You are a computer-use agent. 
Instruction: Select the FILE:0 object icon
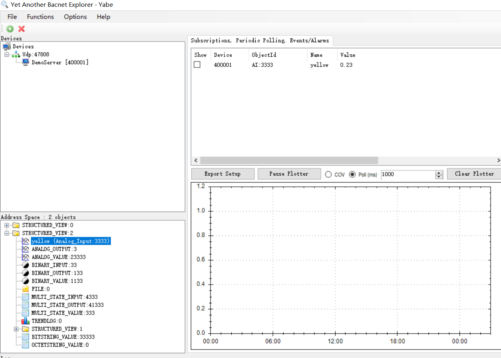[25, 289]
